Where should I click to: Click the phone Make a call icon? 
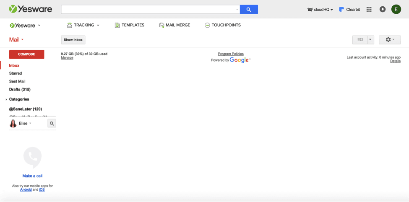(x=32, y=158)
